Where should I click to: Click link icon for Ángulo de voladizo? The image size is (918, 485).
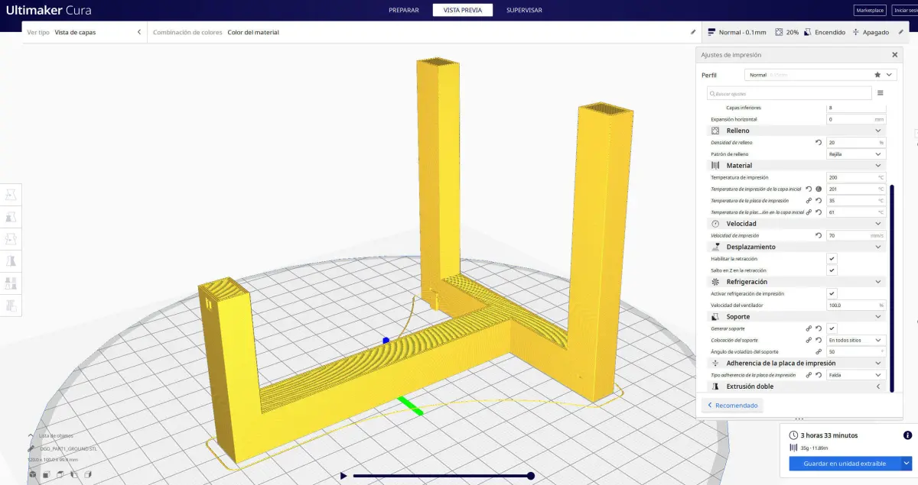click(x=819, y=351)
